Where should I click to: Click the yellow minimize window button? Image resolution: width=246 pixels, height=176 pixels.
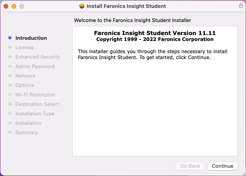(14, 6)
